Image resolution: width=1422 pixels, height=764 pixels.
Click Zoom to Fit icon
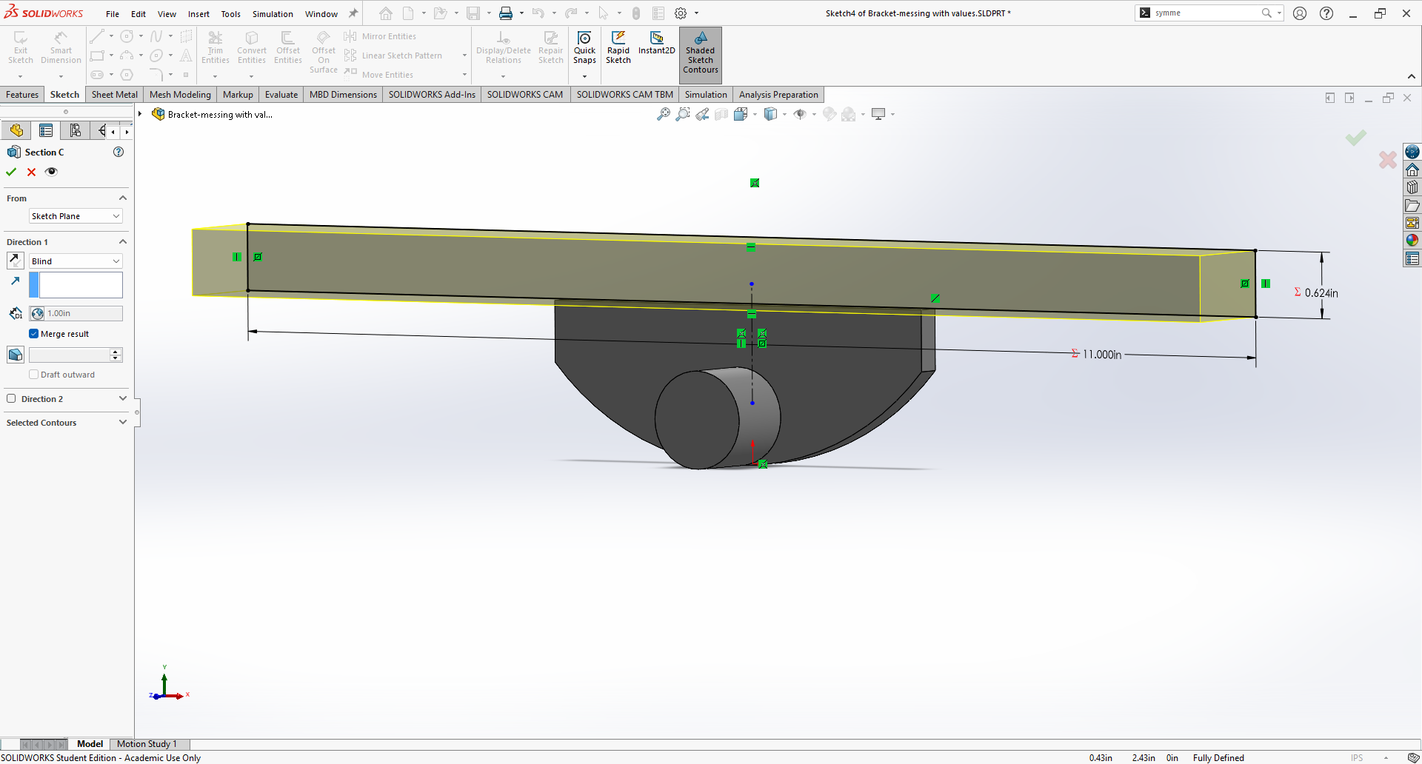point(664,114)
